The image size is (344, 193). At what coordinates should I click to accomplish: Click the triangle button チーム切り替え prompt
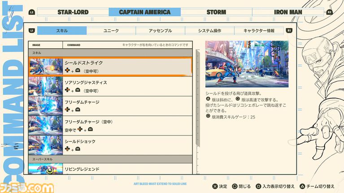click(317, 186)
